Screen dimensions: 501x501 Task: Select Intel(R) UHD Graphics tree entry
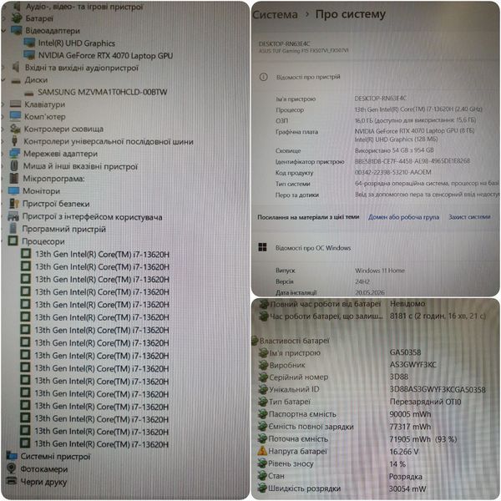(77, 43)
